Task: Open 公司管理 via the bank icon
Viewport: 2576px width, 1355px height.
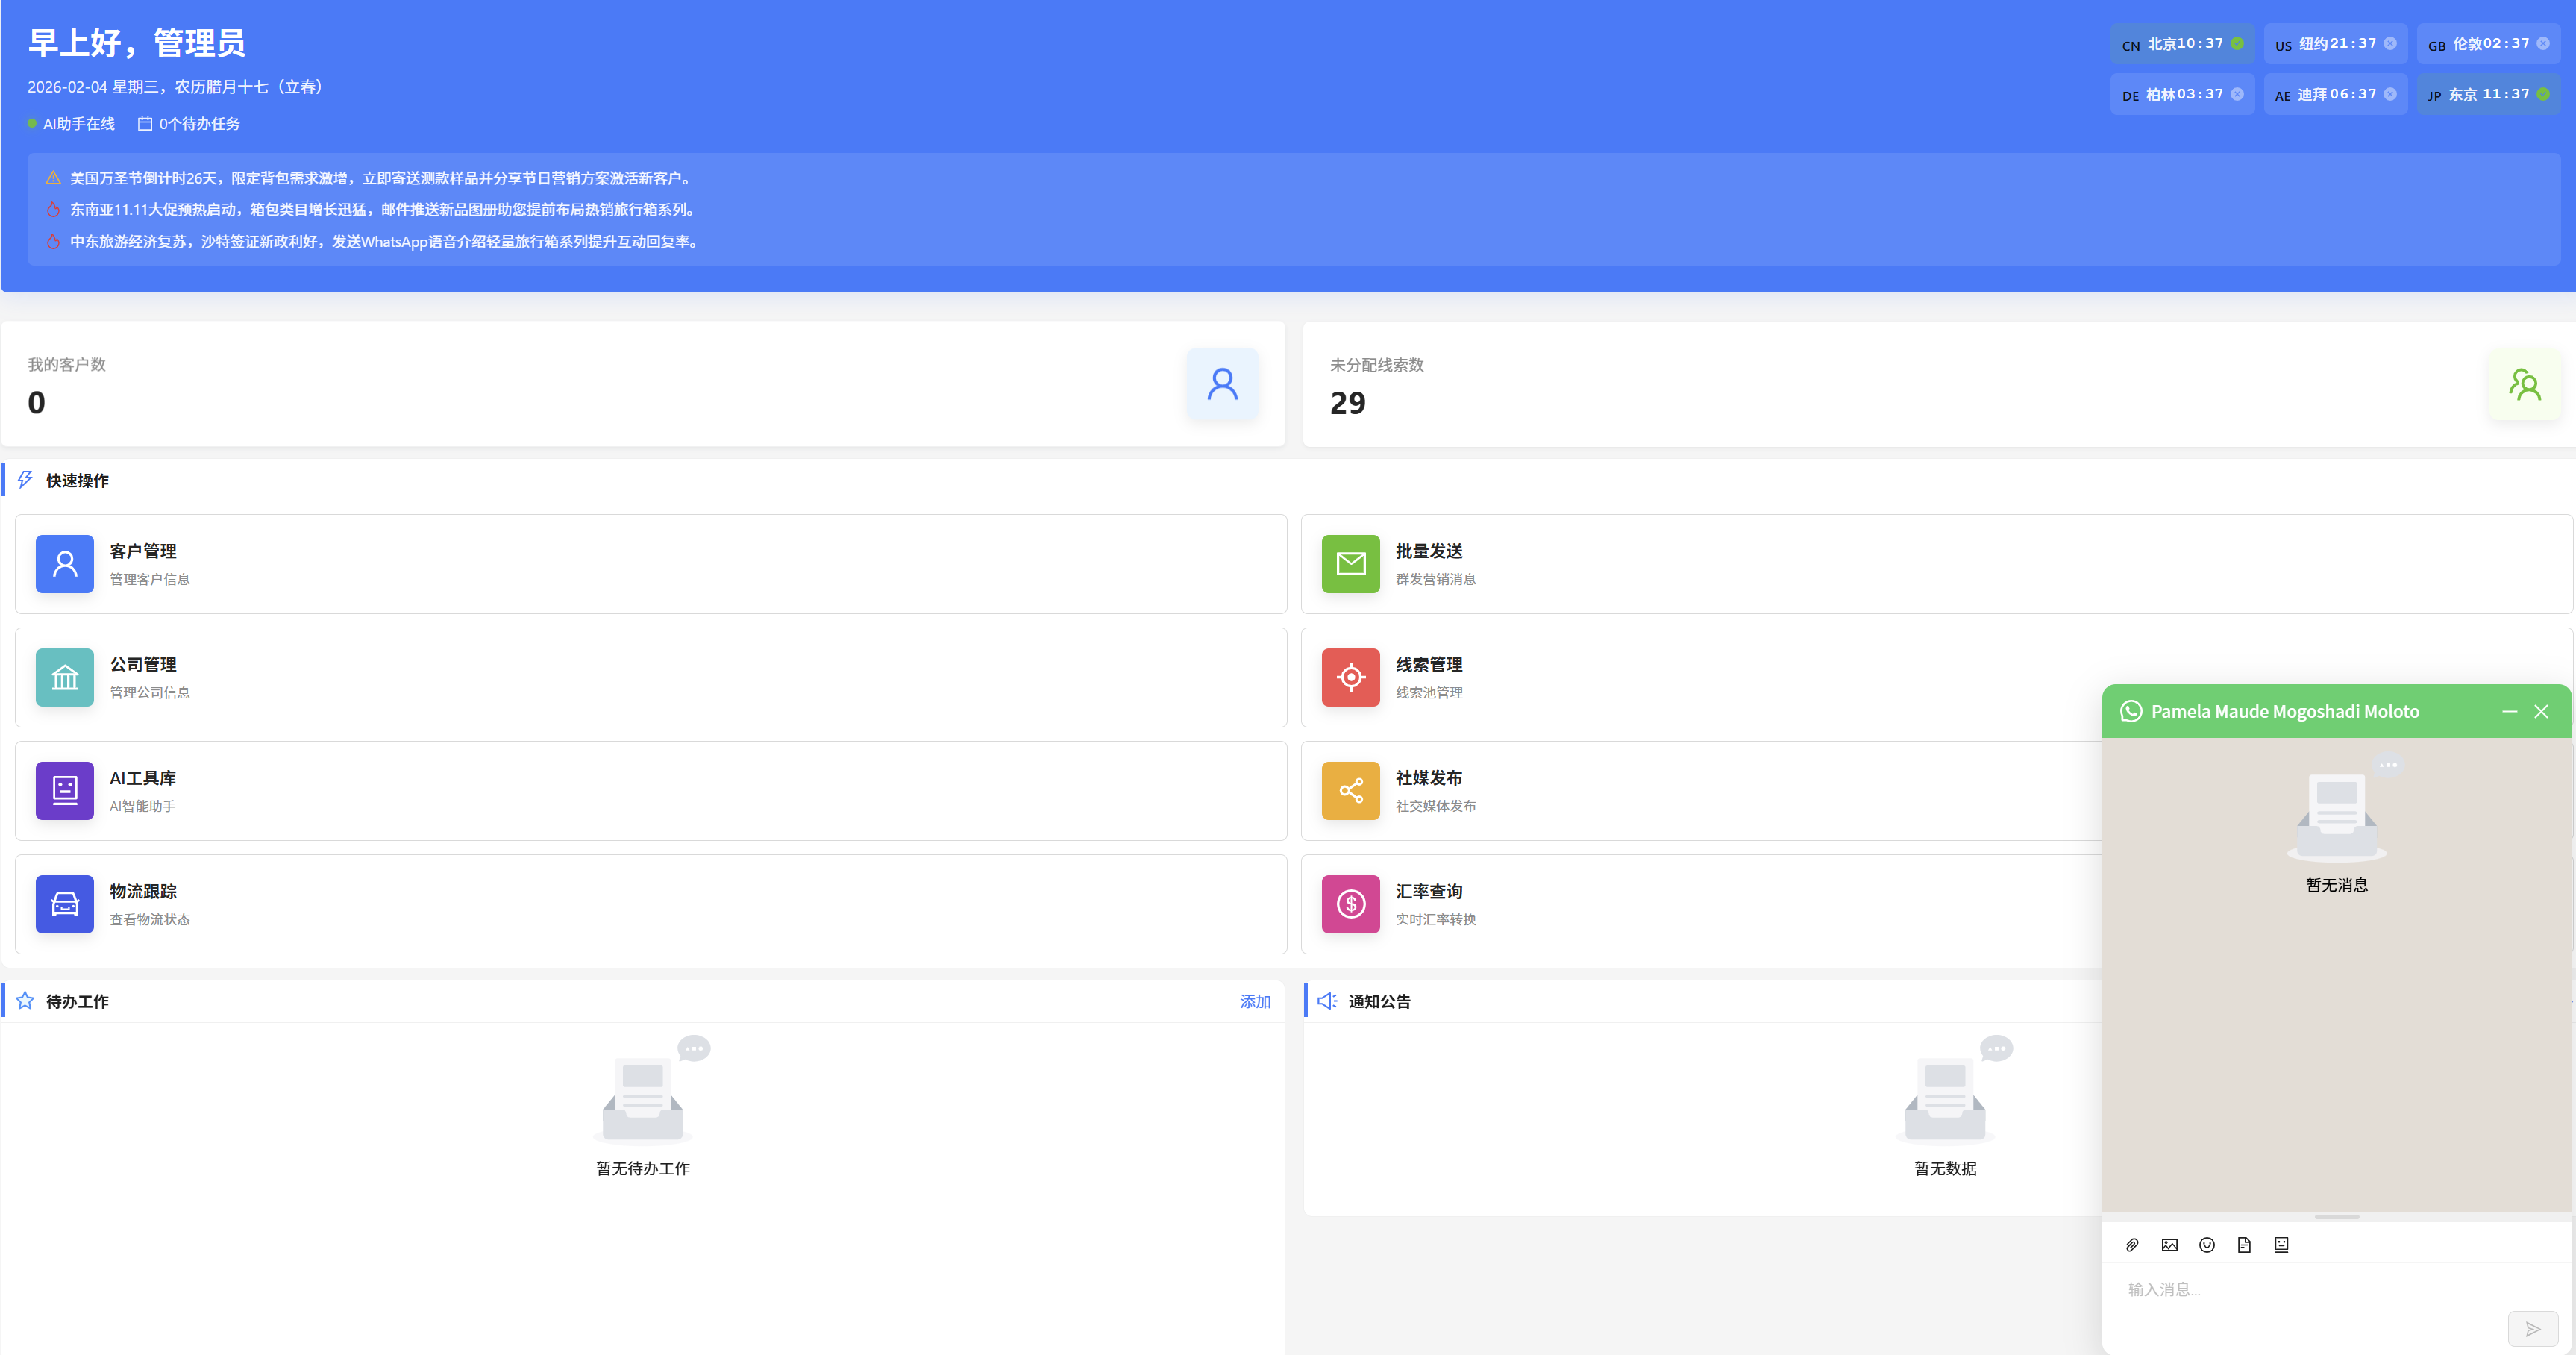Action: click(x=64, y=677)
